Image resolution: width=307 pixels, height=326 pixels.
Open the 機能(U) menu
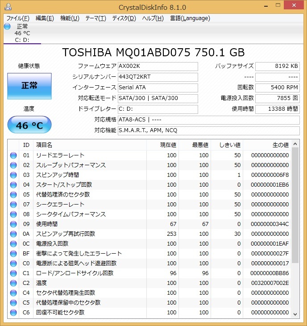tap(70, 18)
